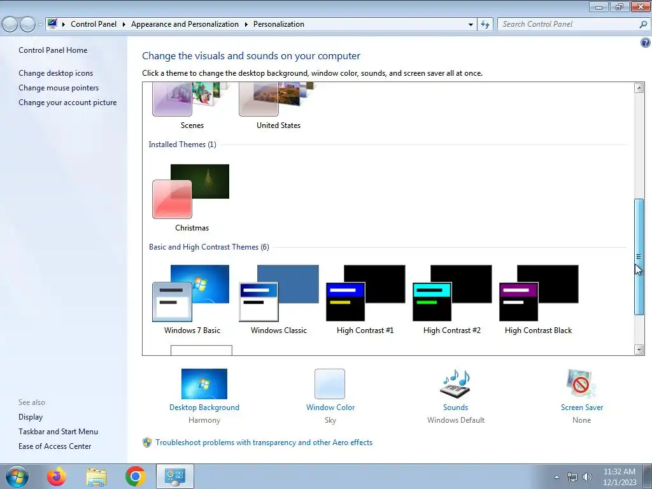This screenshot has width=652, height=489.
Task: Open the Windows Start button
Action: 17,476
